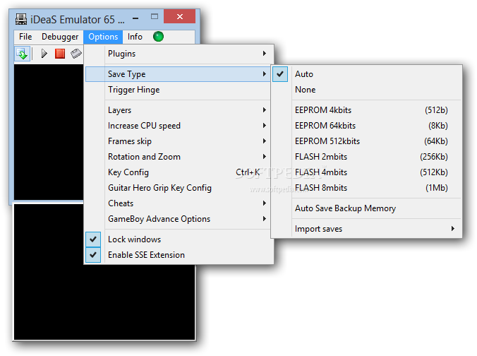
Task: Select None as save type
Action: coord(367,90)
